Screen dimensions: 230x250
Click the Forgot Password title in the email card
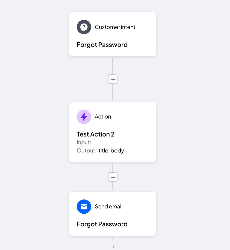click(102, 224)
